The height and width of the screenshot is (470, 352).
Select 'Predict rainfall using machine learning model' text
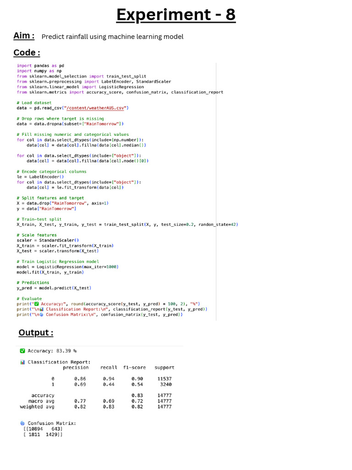point(113,37)
